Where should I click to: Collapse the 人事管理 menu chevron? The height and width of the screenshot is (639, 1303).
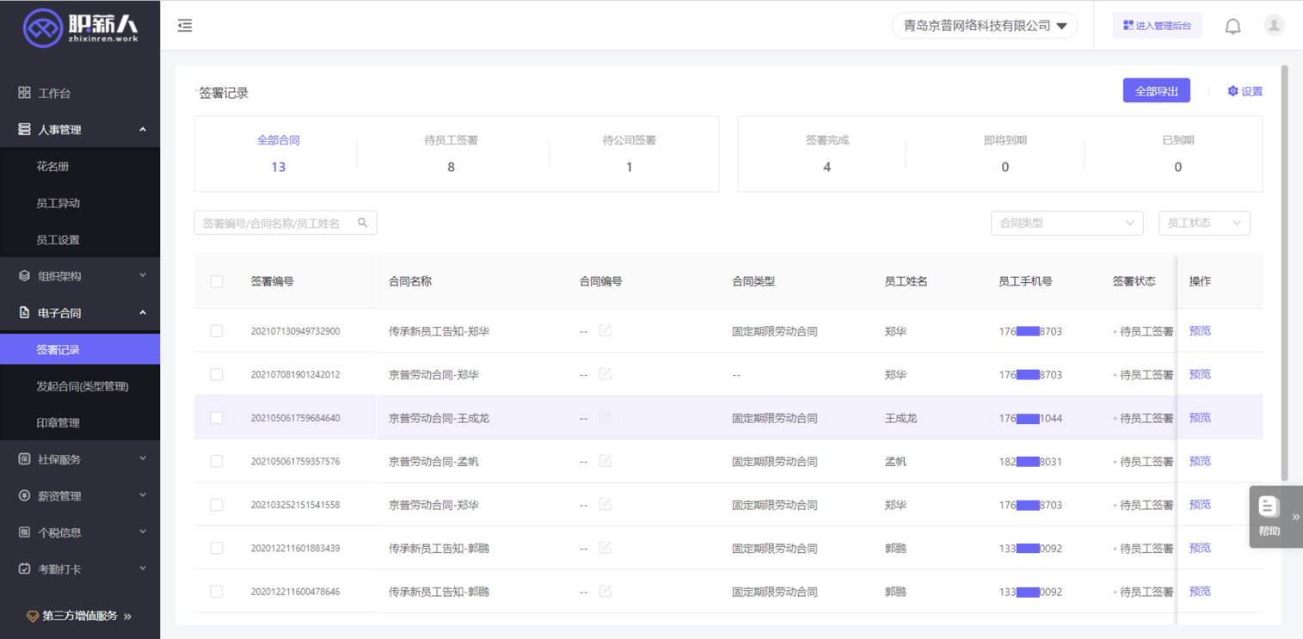click(x=143, y=130)
